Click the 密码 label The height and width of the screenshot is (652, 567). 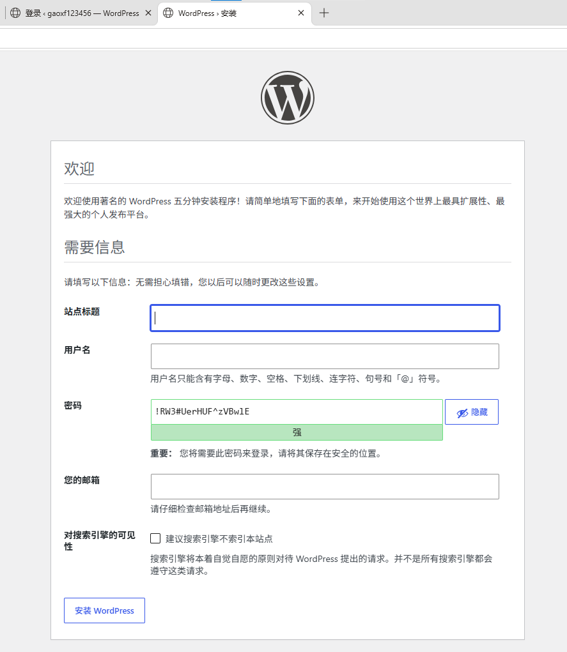click(73, 406)
